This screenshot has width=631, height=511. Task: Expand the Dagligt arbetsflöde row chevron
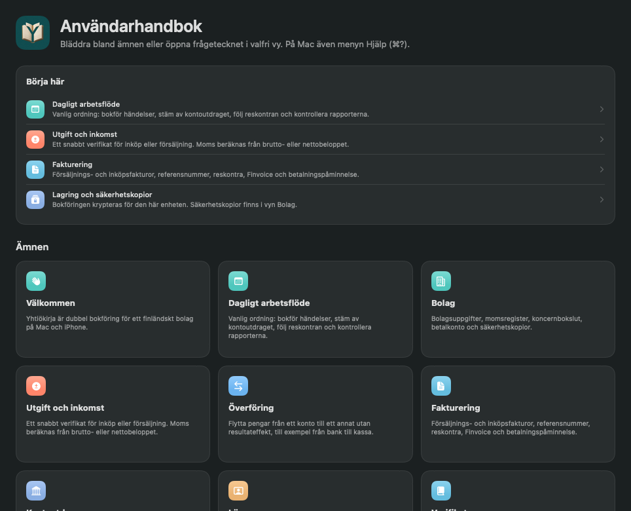click(x=602, y=109)
